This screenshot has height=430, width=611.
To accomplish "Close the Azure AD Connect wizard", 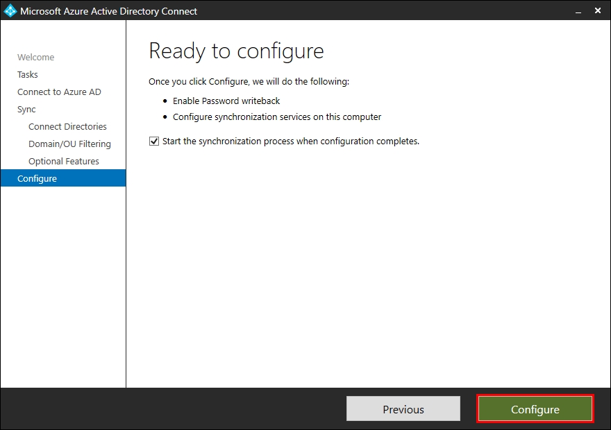I will [598, 10].
